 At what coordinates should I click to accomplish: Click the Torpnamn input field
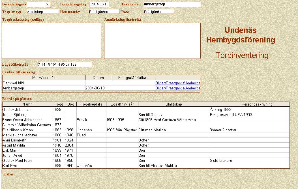pos(172,5)
